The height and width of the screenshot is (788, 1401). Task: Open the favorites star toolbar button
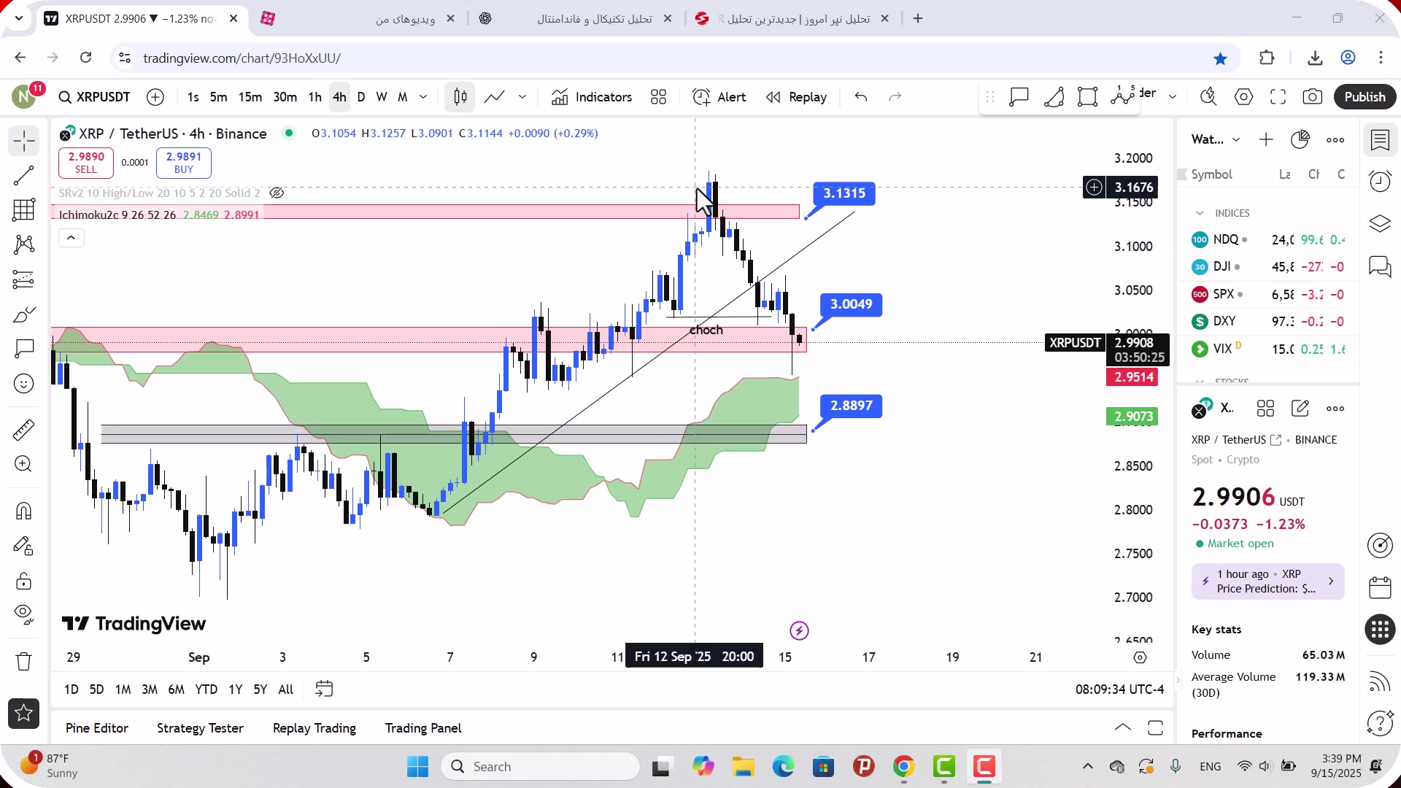click(x=23, y=714)
